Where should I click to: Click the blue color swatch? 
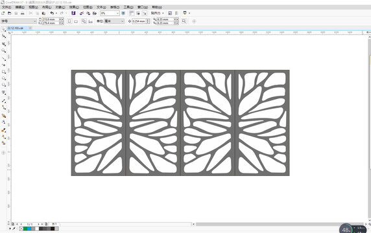[29, 228]
